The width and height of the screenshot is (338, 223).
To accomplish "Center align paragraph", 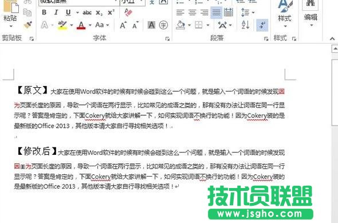I will click(192, 13).
